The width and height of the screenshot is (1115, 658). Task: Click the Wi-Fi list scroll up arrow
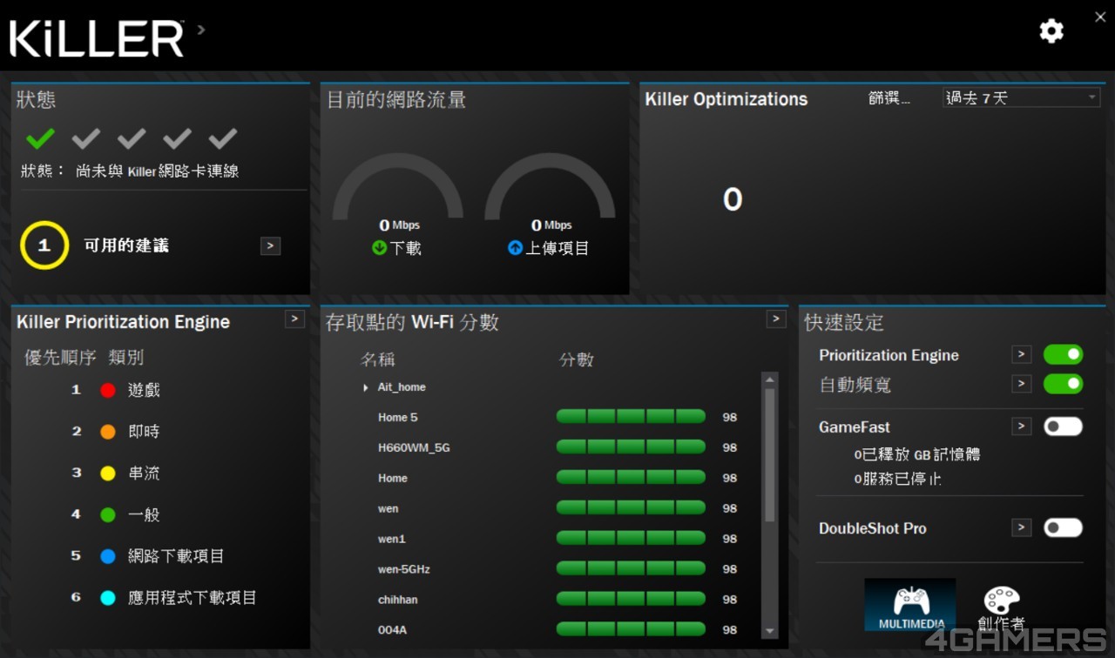(x=769, y=379)
